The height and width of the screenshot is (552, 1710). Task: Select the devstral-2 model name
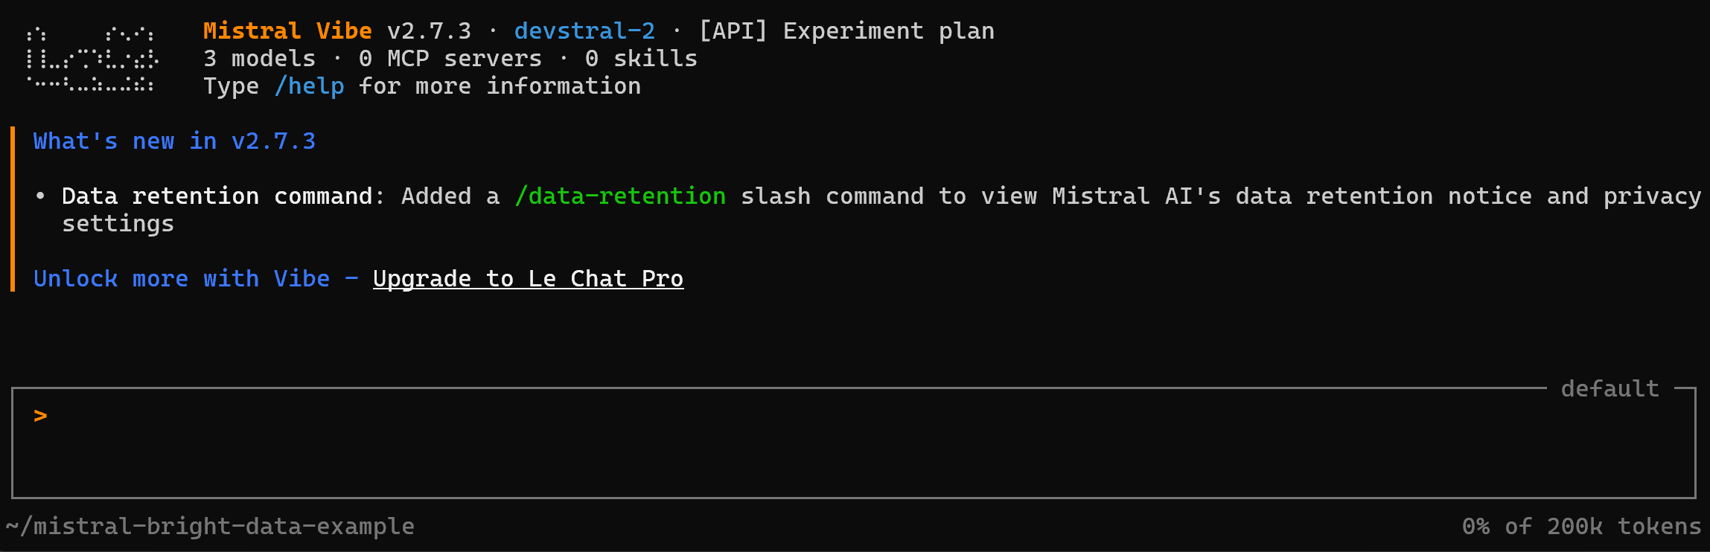[x=584, y=30]
